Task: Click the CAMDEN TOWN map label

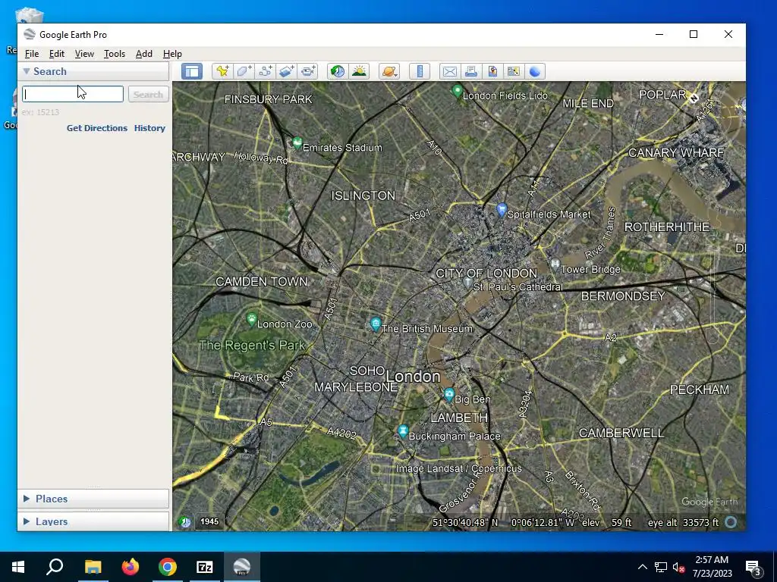Action: click(x=261, y=282)
